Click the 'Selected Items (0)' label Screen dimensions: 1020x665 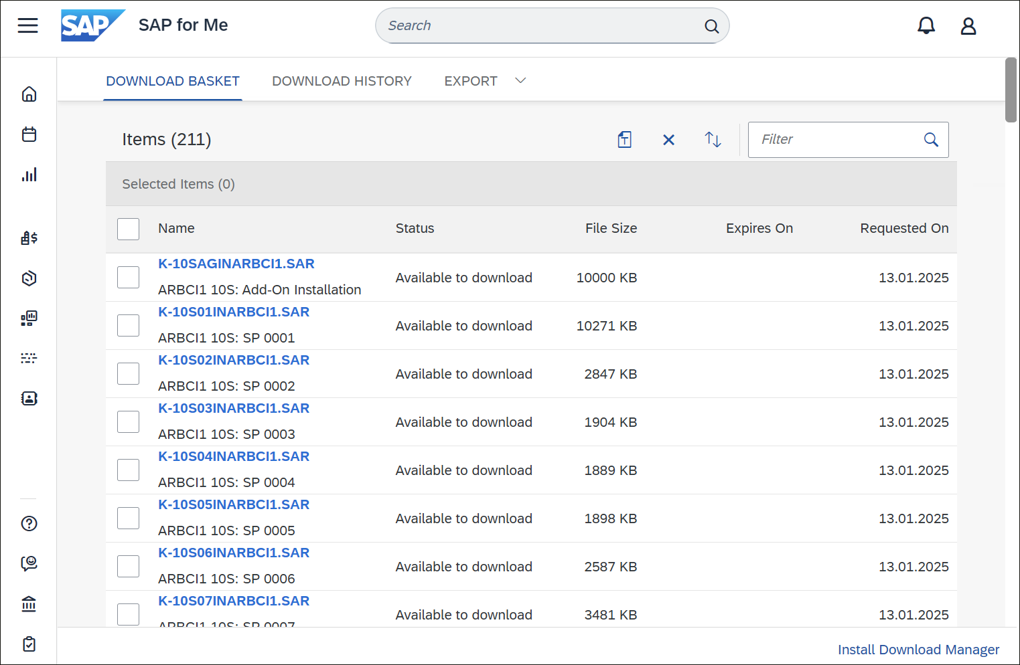pos(178,184)
